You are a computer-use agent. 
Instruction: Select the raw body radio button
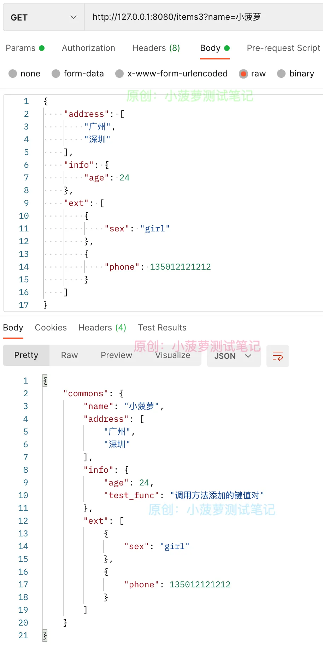243,74
